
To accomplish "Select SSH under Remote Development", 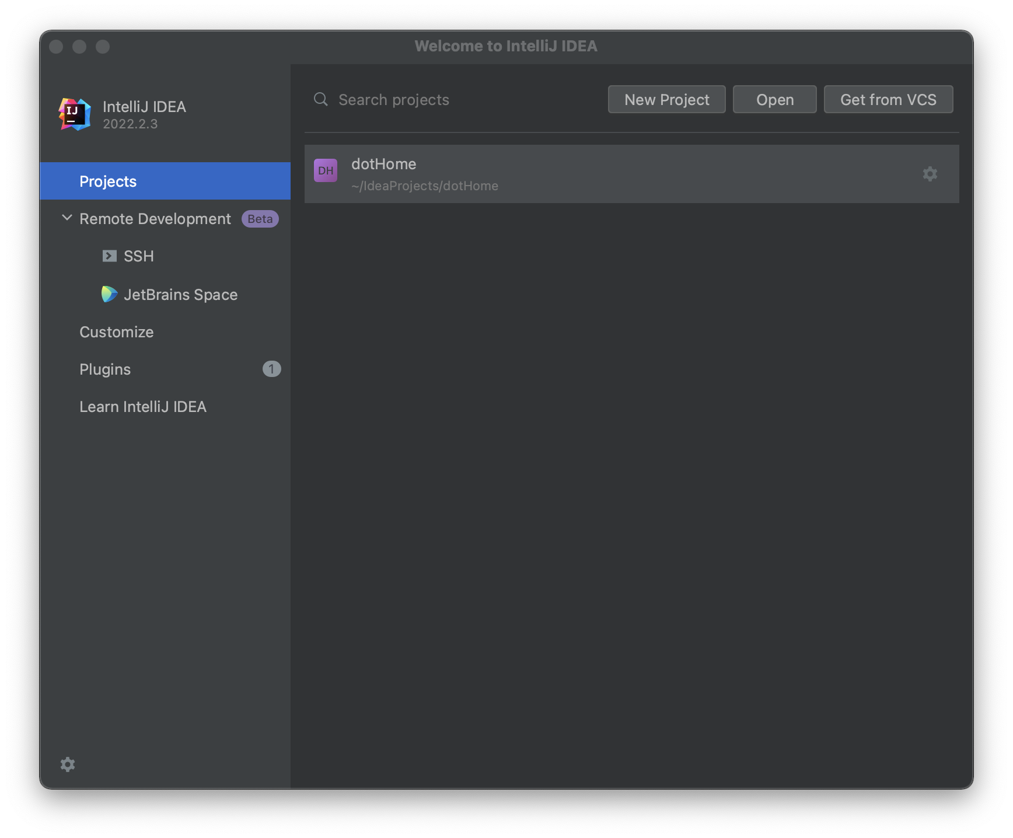I will [165, 256].
